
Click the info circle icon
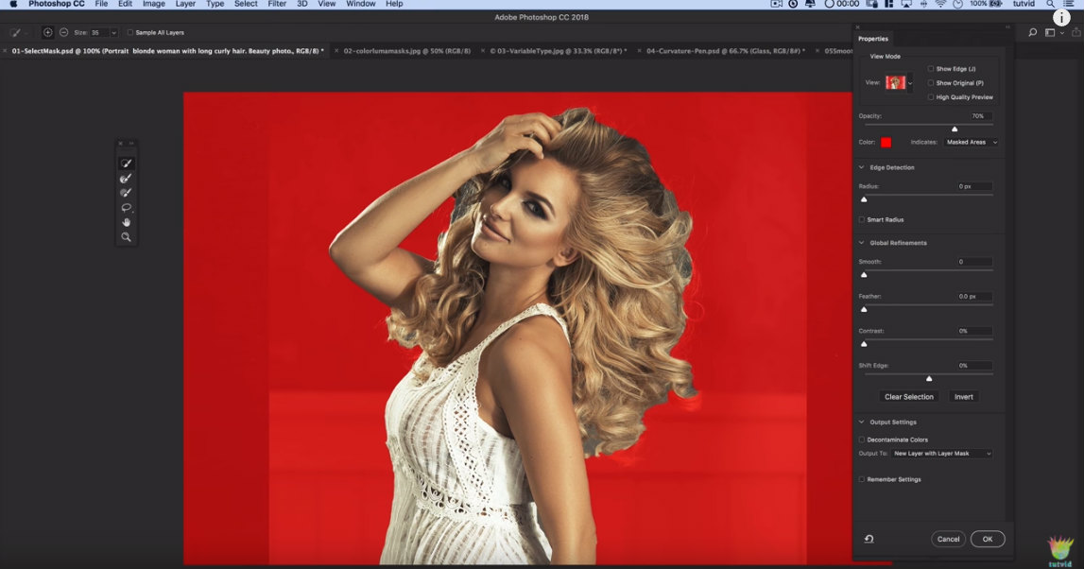point(1061,19)
